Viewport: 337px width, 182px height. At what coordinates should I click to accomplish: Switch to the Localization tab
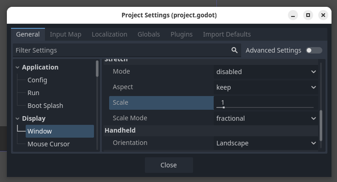coord(110,34)
